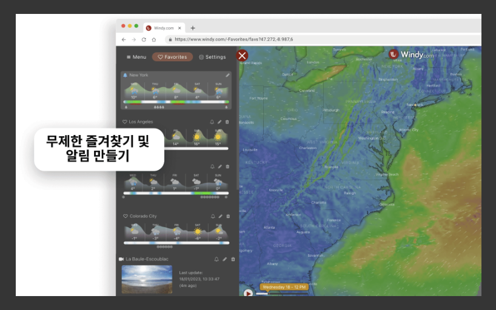Click the Windy.com logo on map
Image resolution: width=496 pixels, height=310 pixels.
411,54
